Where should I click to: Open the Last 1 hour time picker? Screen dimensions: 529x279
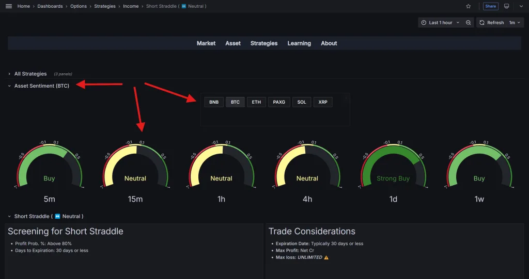441,23
